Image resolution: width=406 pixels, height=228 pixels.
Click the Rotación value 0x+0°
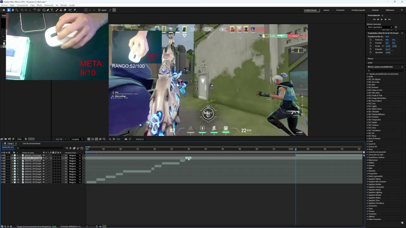(388, 49)
